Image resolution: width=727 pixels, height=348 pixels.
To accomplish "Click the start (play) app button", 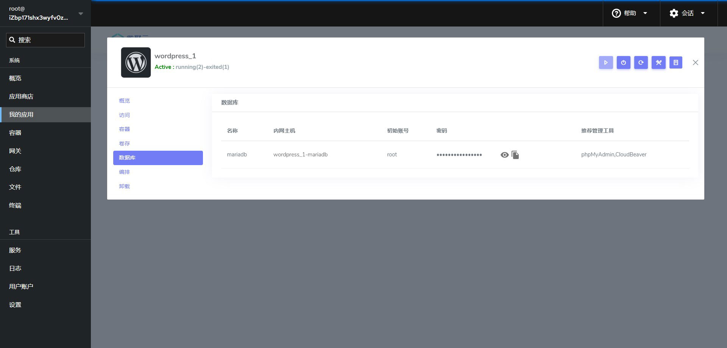I will point(606,62).
